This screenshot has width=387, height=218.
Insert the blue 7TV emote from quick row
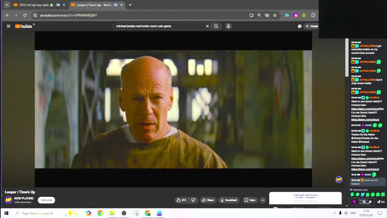[x=363, y=195]
